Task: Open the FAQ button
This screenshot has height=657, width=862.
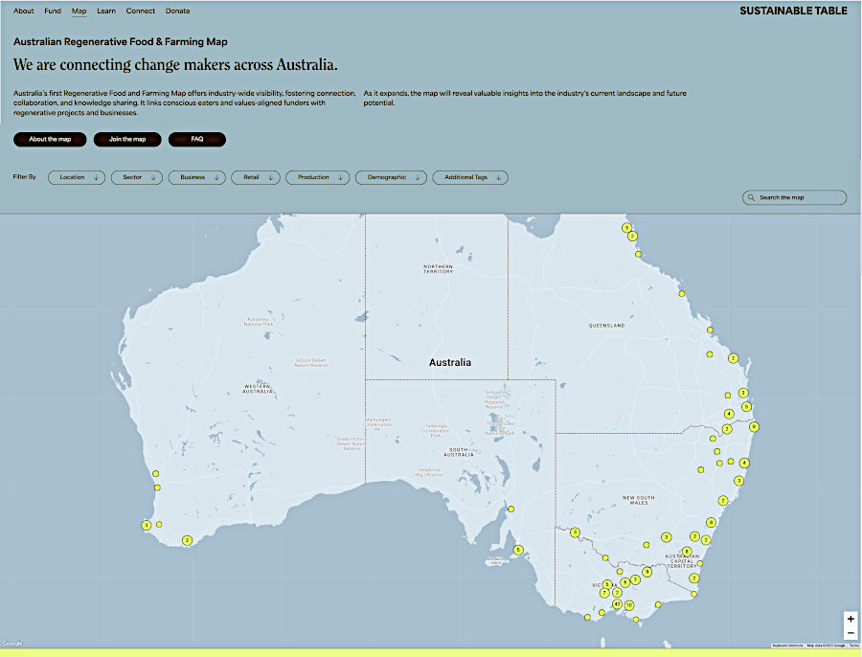Action: click(197, 139)
